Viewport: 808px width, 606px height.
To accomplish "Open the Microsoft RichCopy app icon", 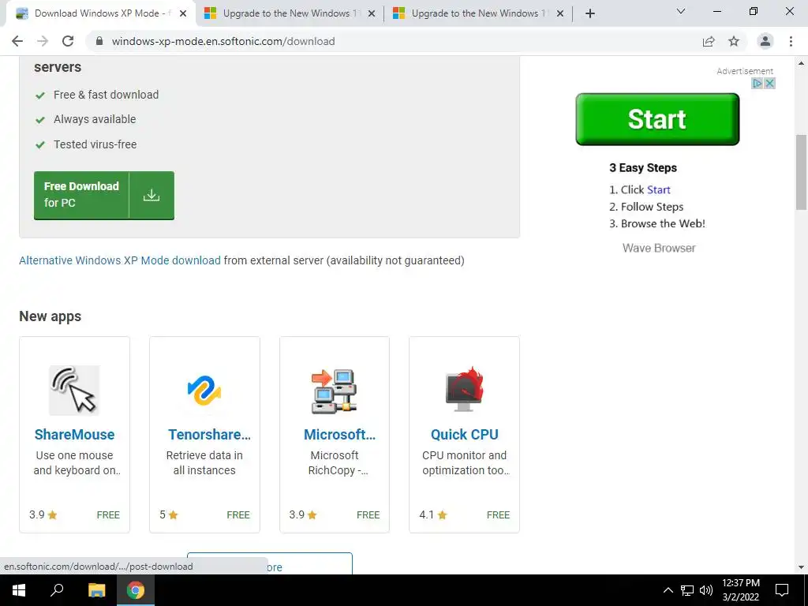I will point(335,391).
